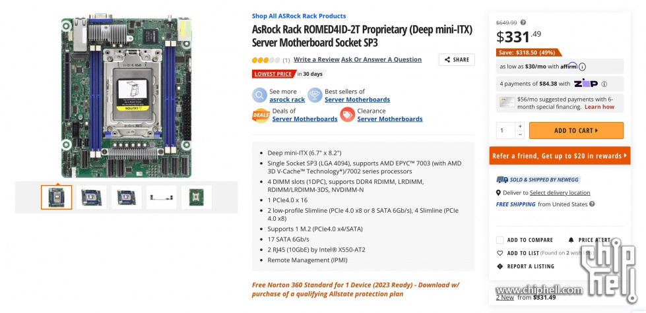The width and height of the screenshot is (646, 313).
Task: Click the Price Alert bell icon
Action: (x=571, y=240)
